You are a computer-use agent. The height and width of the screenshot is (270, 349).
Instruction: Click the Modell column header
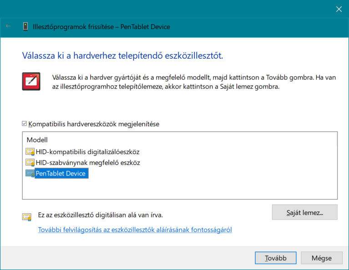(37, 140)
